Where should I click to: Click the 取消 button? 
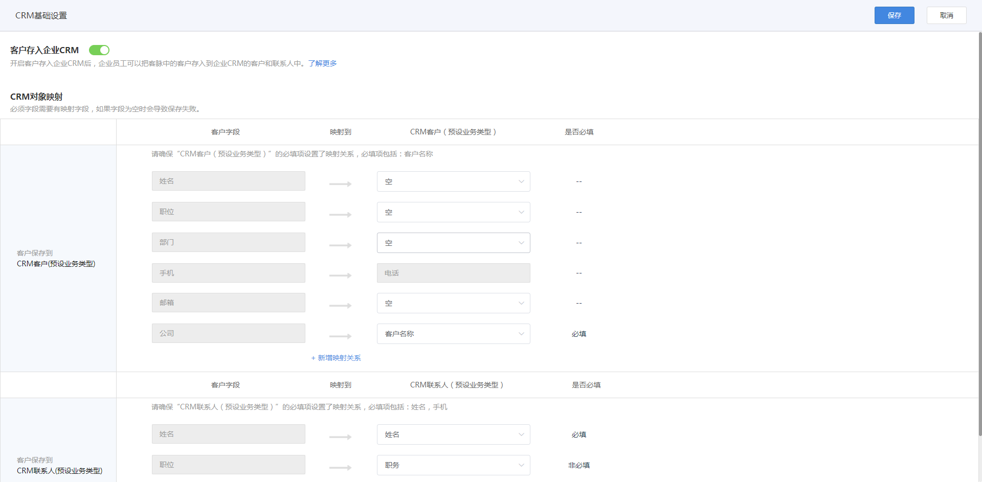coord(946,15)
